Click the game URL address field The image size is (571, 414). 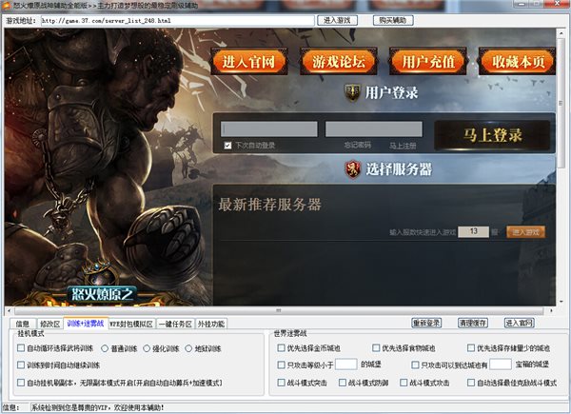[178, 21]
